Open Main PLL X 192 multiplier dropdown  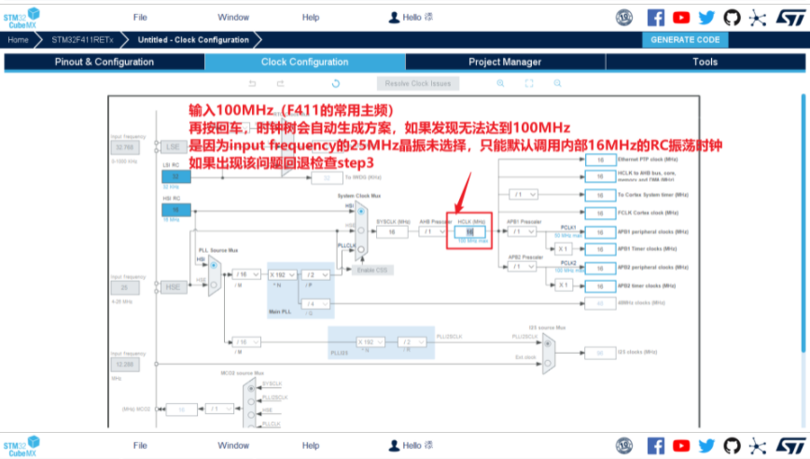tap(282, 274)
